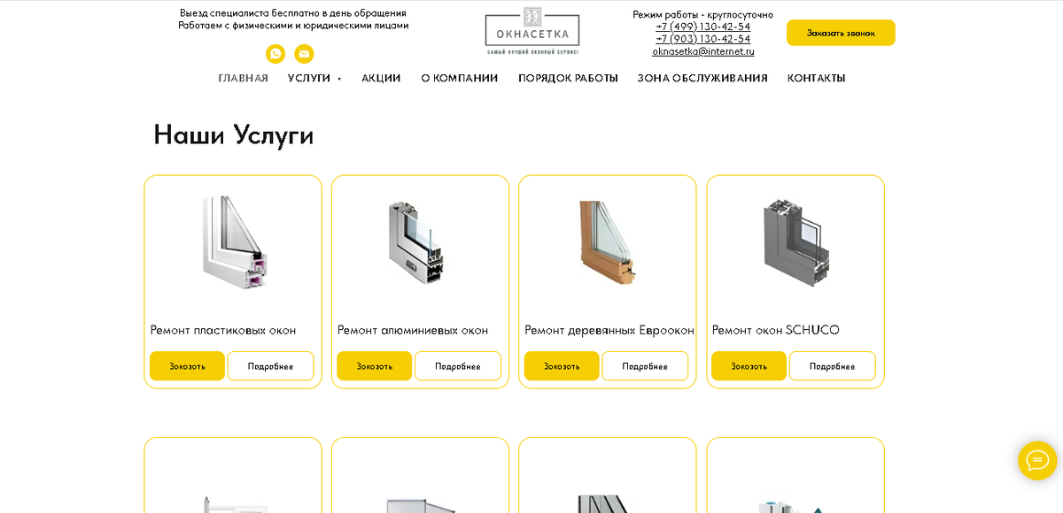This screenshot has width=1063, height=513.
Task: Open ЗОНА ОБСЛУЖИВАНИЯ menu item
Action: pyautogui.click(x=702, y=78)
